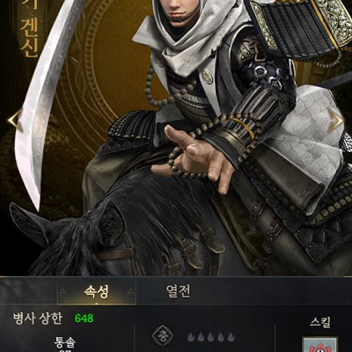Image resolution: width=352 pixels, height=352 pixels.
Task: Click the 스킬 section heading
Action: tap(320, 322)
